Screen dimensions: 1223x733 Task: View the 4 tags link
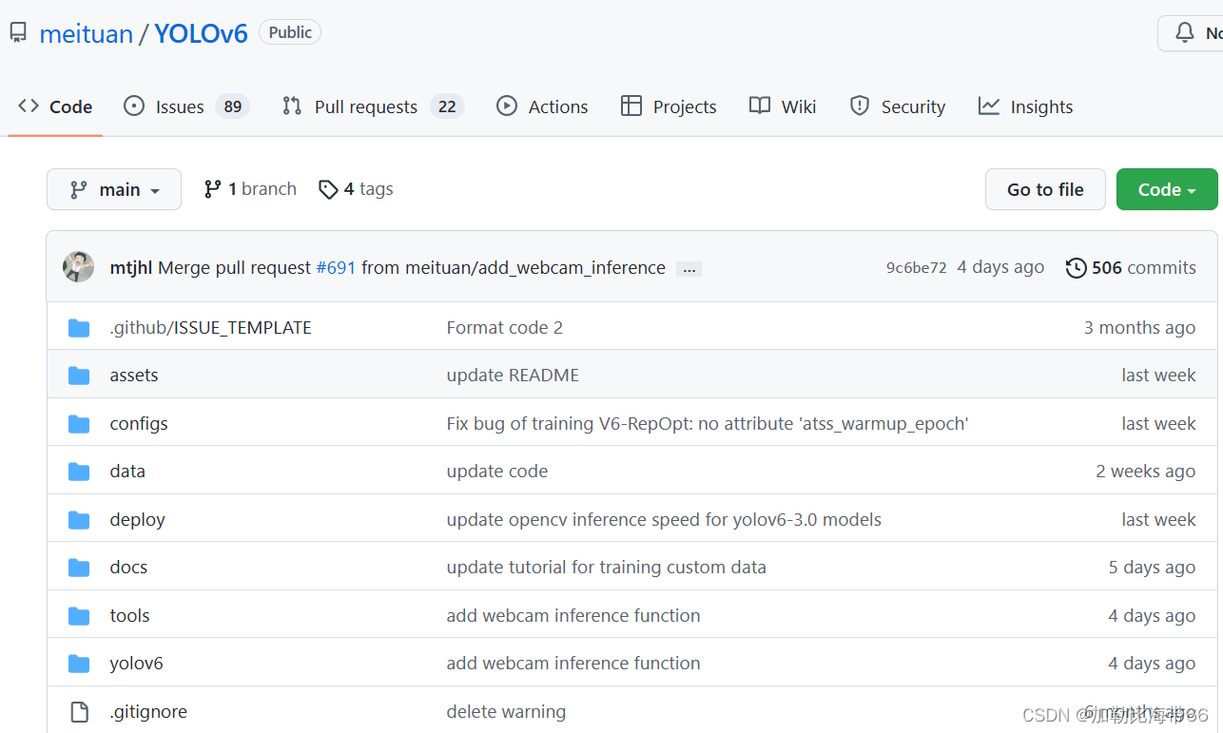356,189
